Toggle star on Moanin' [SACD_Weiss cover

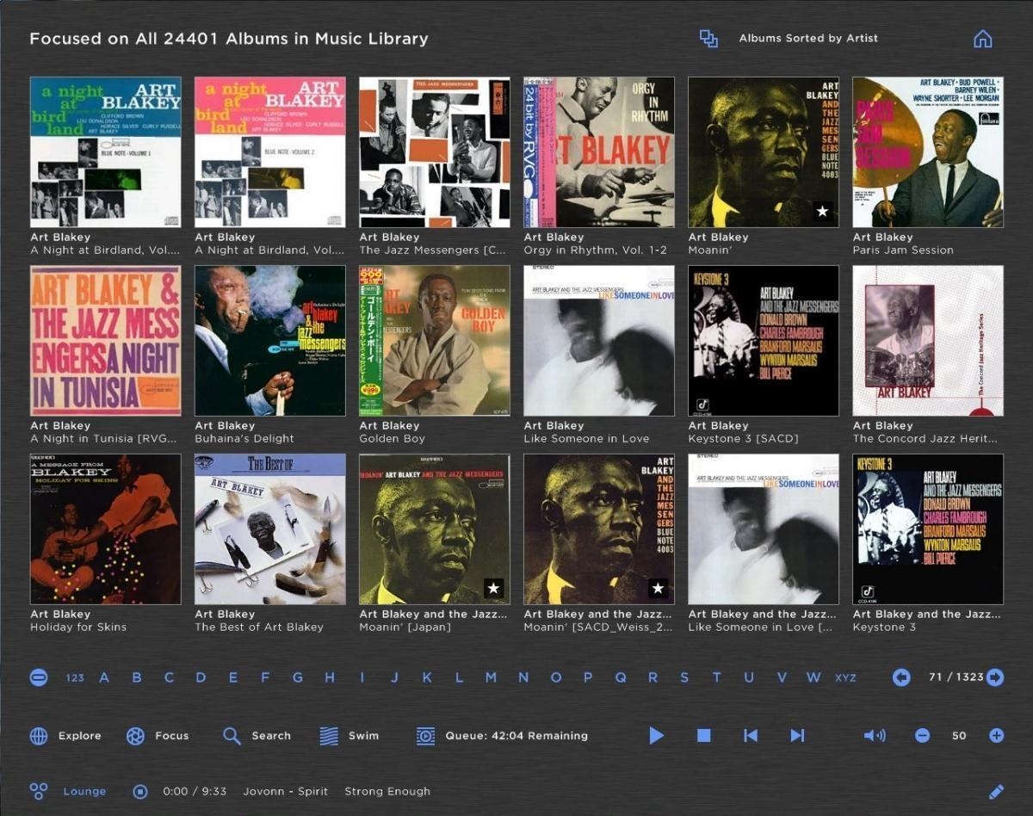pos(658,589)
